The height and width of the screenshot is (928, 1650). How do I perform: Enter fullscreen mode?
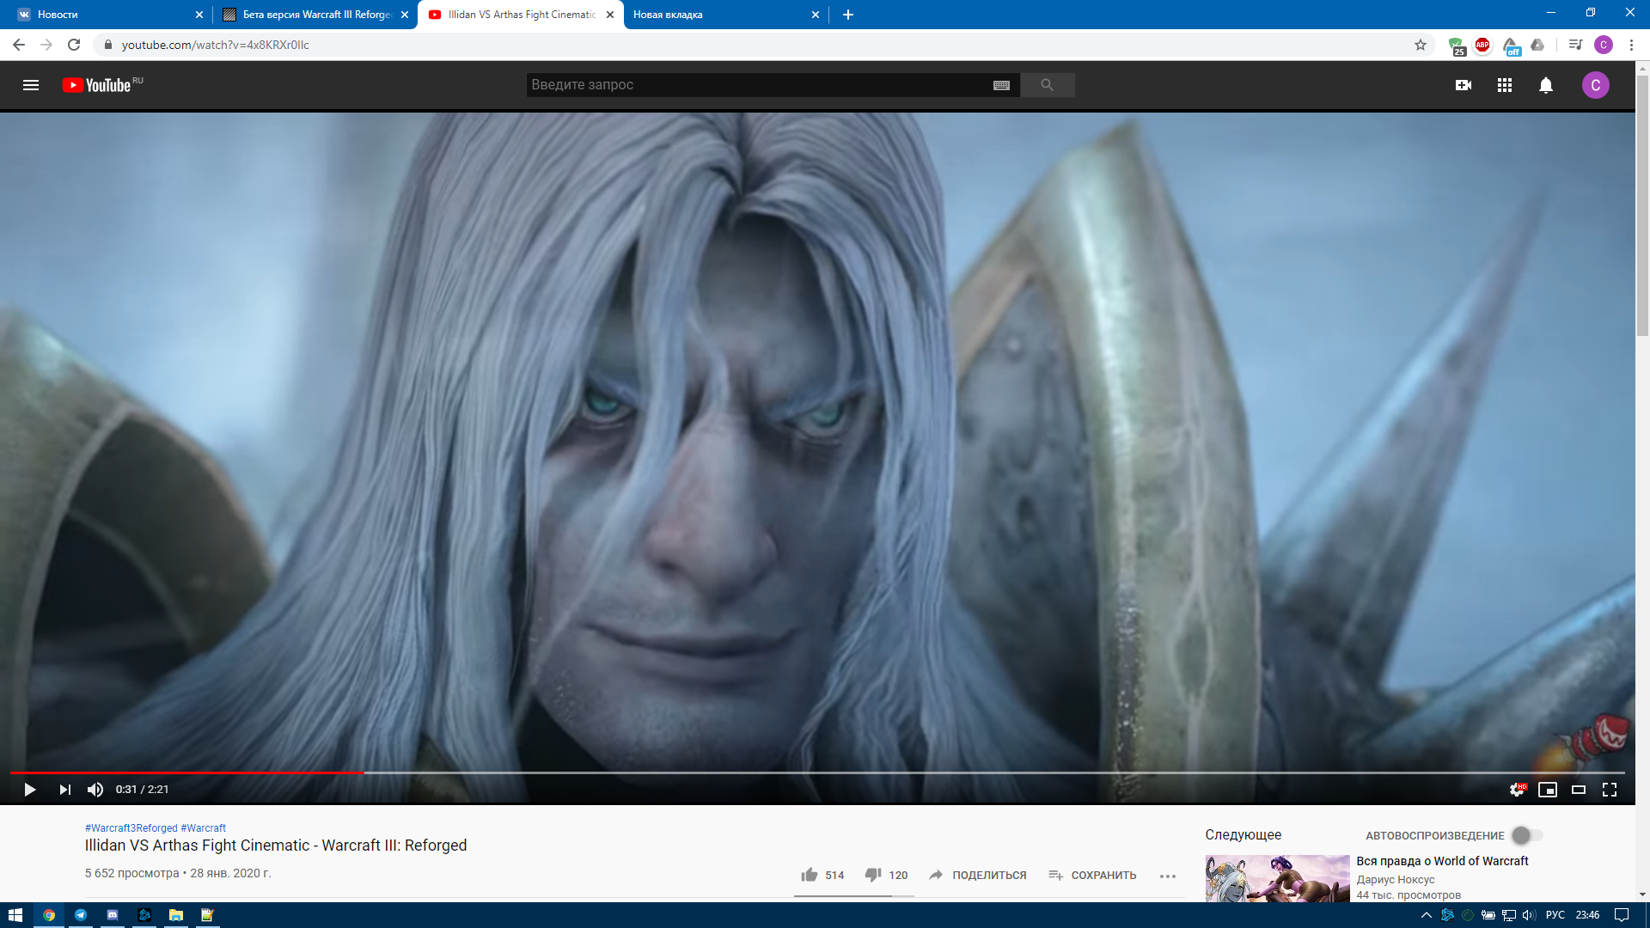[1610, 790]
